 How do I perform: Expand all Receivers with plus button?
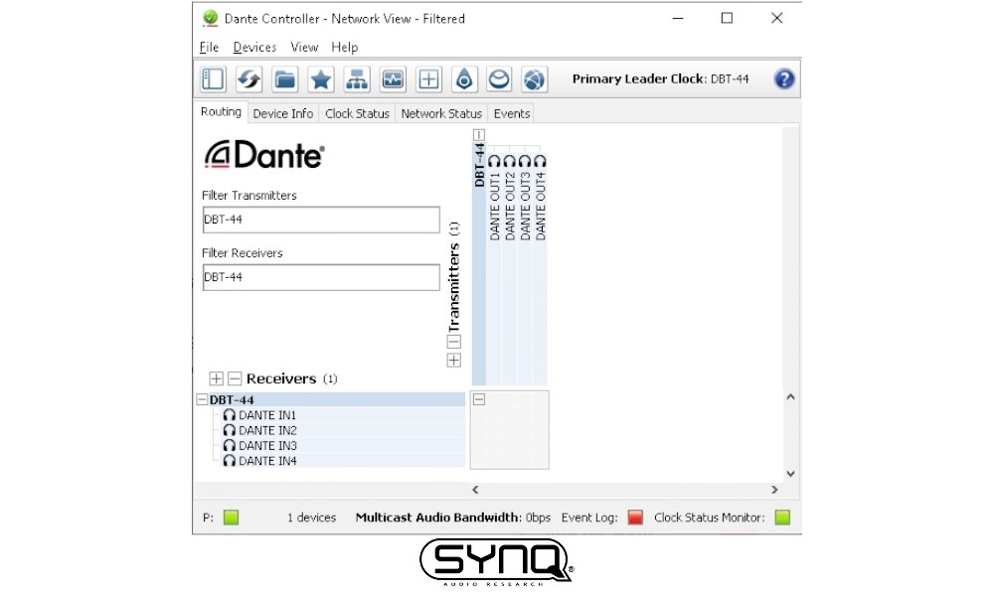(x=216, y=378)
